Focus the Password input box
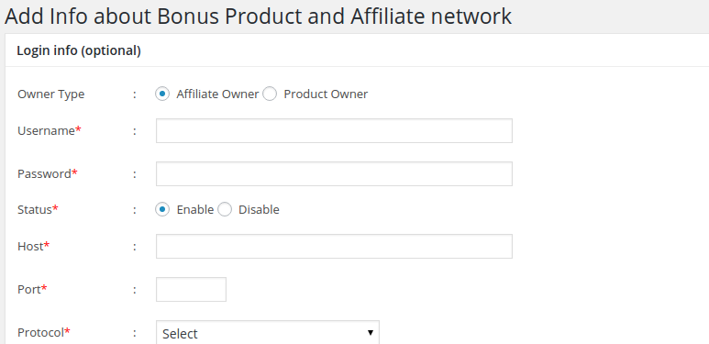The width and height of the screenshot is (709, 344). (334, 174)
